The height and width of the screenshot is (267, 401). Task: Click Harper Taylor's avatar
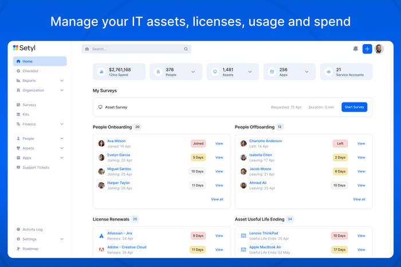click(101, 185)
